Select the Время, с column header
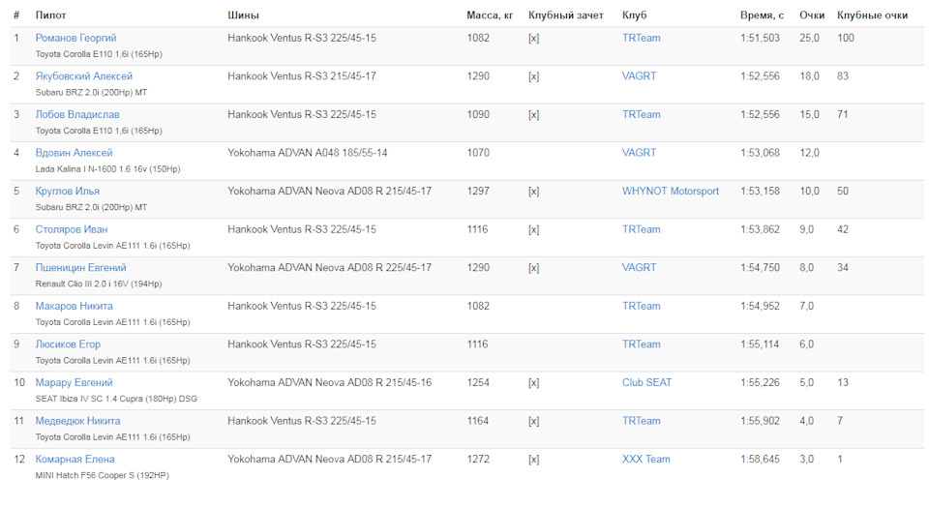Image resolution: width=929 pixels, height=508 pixels. point(762,15)
